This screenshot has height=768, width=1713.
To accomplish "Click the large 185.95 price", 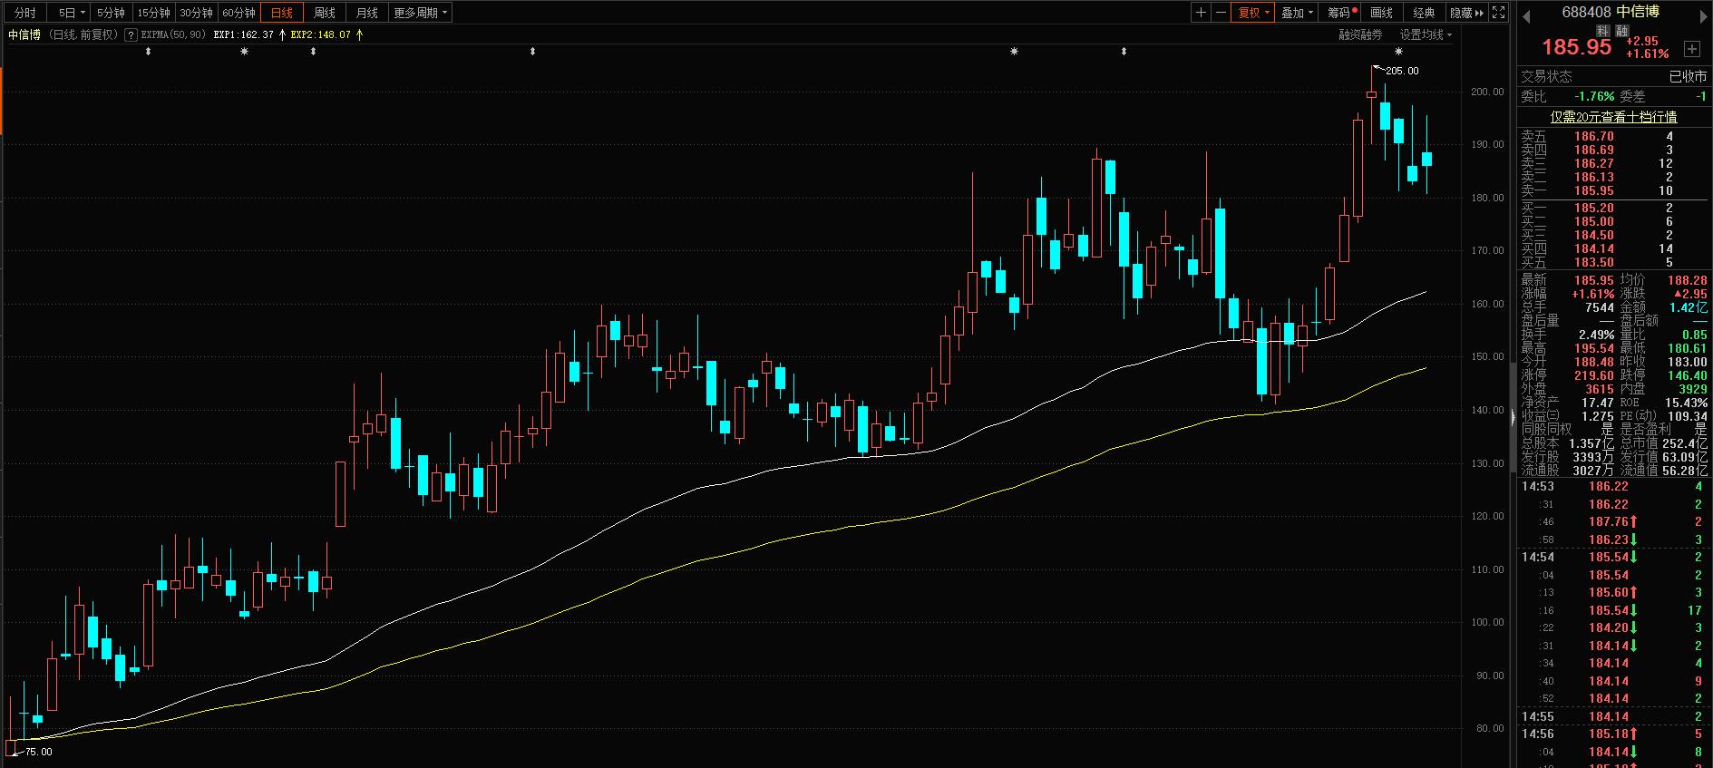I will (x=1577, y=47).
